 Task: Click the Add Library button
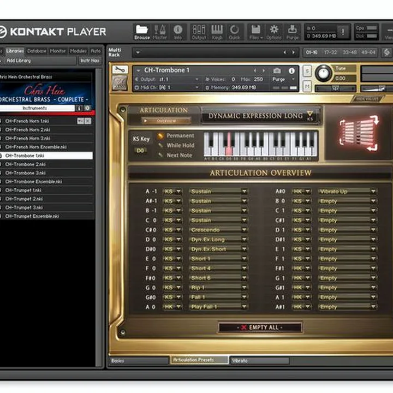[39, 61]
